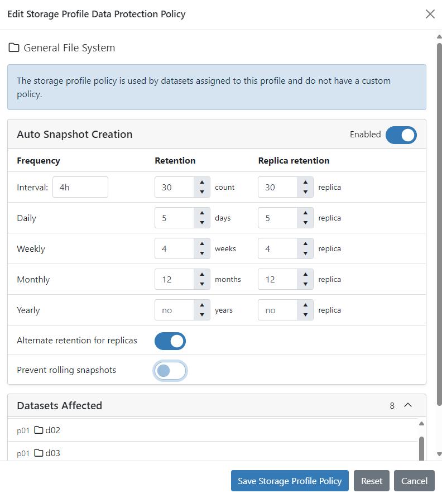Screen dimensions: 442x498
Task: Click the Interval frequency input showing 4h
Action: (80, 187)
